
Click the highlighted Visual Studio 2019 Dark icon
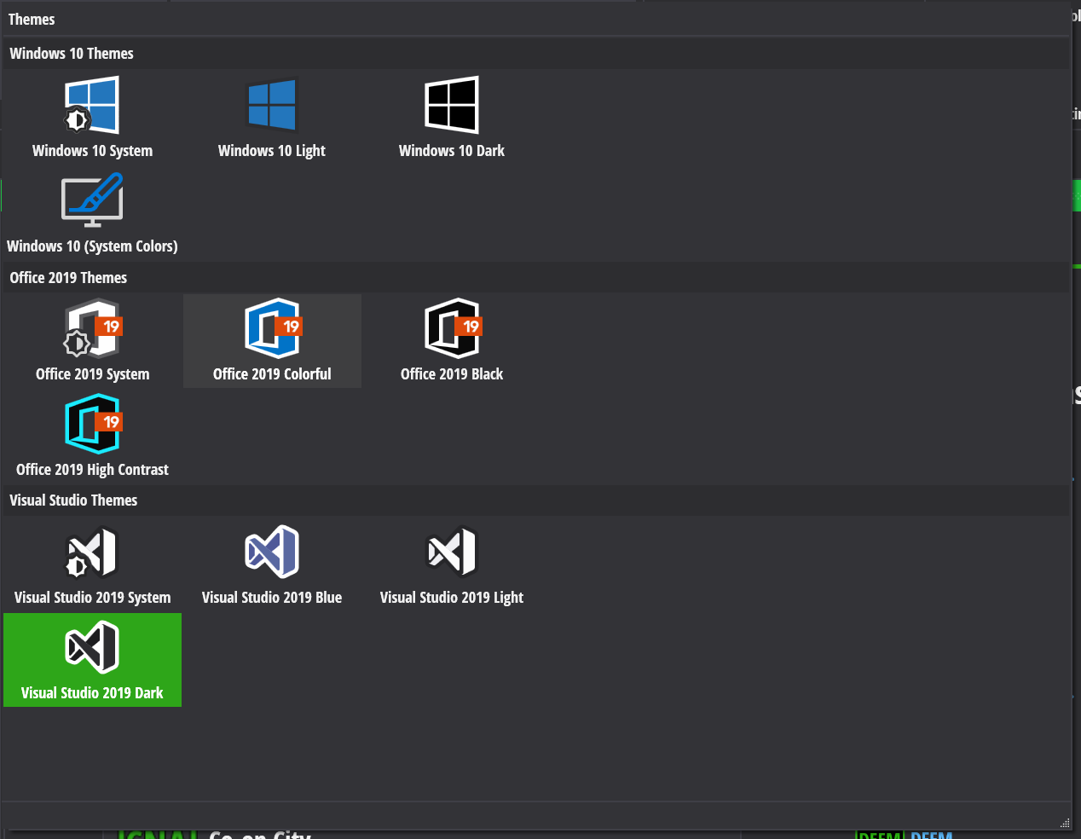tap(92, 647)
